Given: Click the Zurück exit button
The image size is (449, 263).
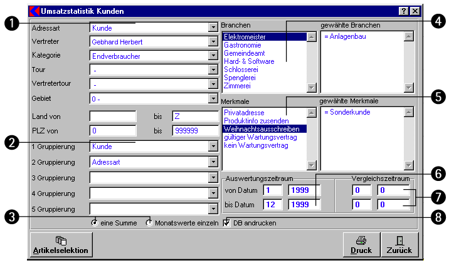Looking at the screenshot, I should [x=400, y=244].
